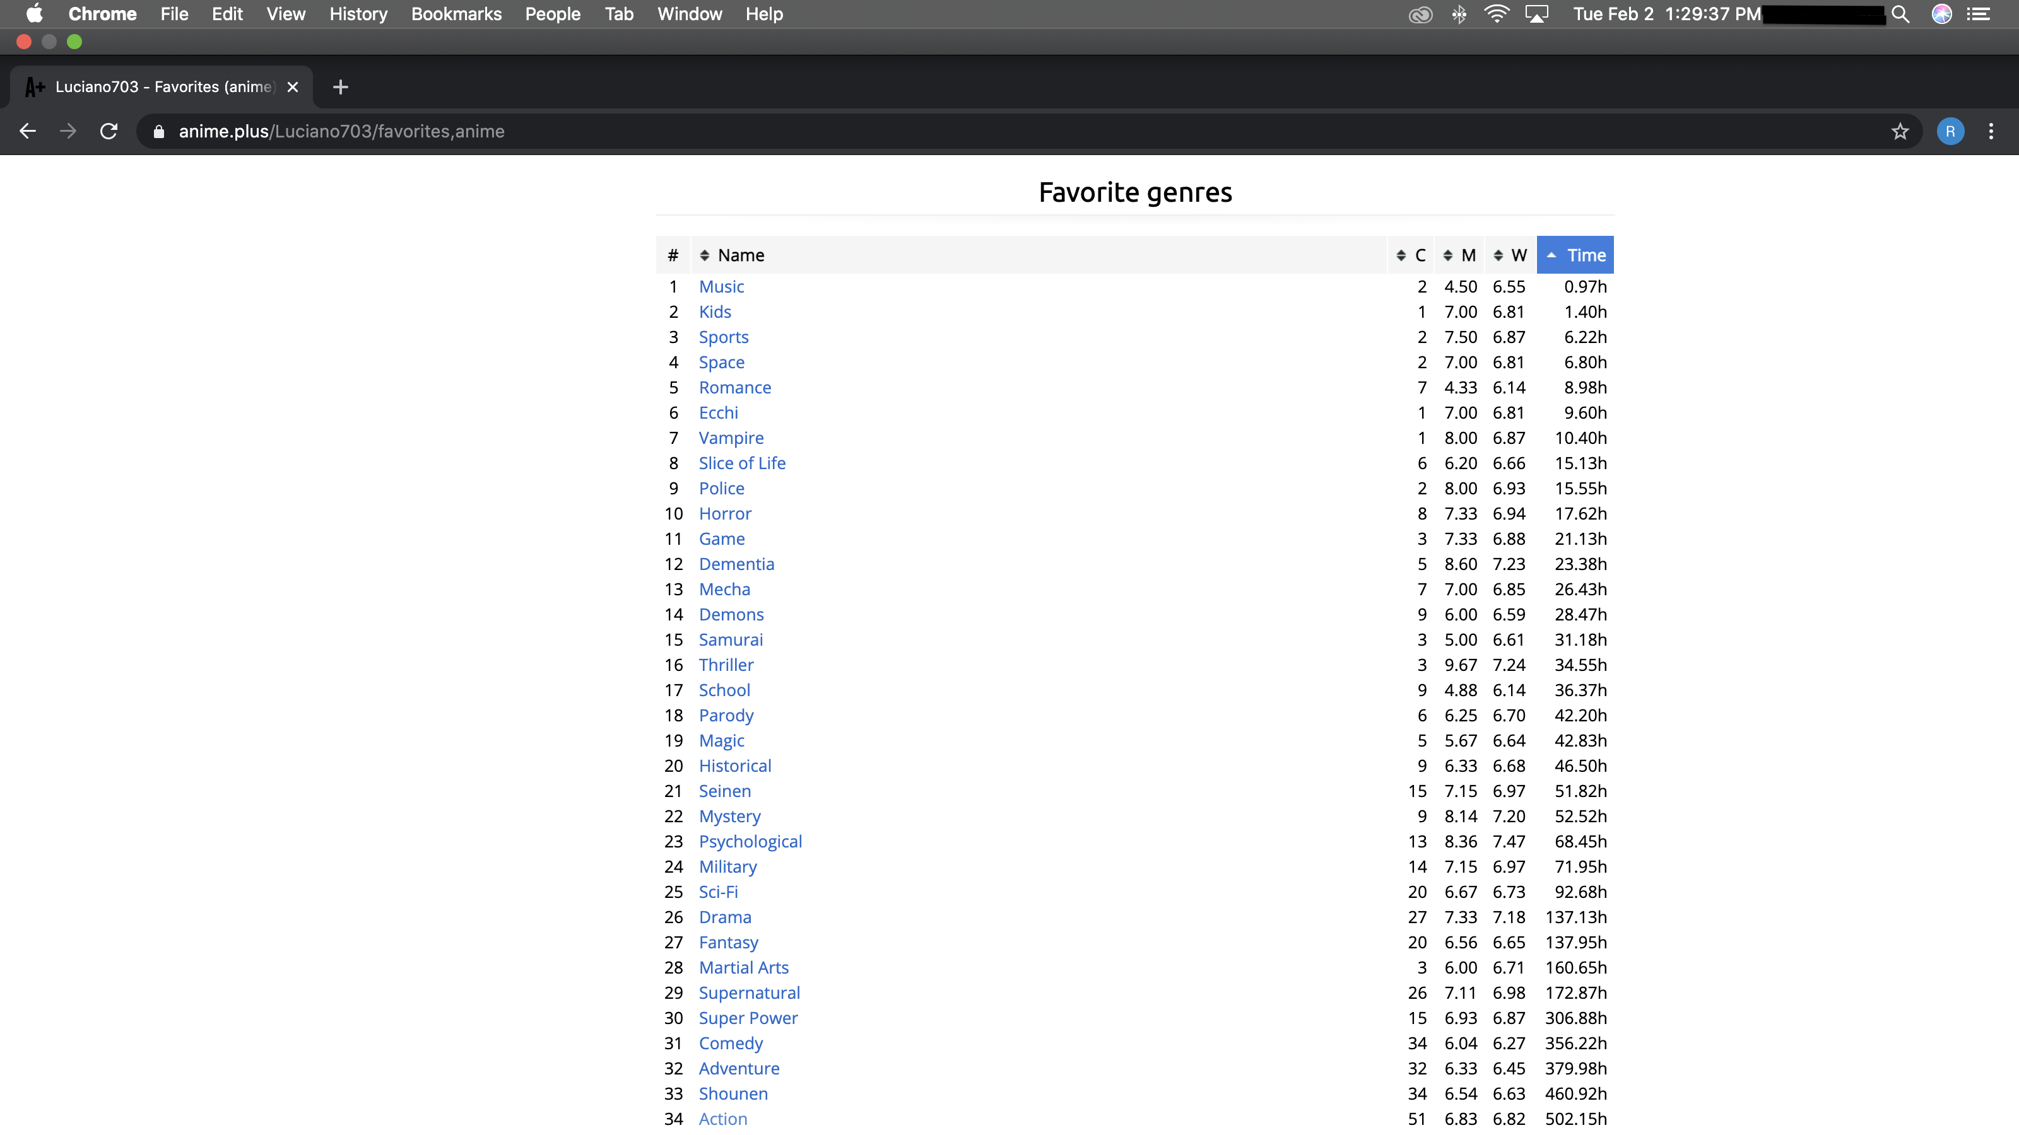Open the Siri icon in the menu bar
The width and height of the screenshot is (2019, 1135).
pos(1941,14)
